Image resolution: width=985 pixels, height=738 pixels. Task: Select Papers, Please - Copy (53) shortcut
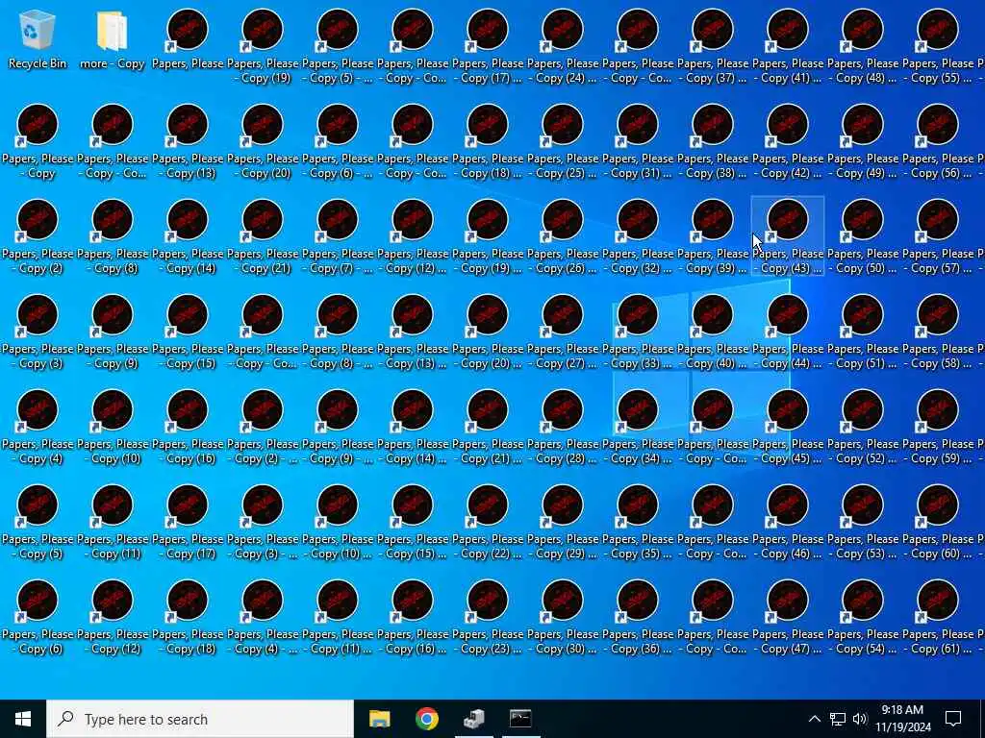click(x=863, y=523)
